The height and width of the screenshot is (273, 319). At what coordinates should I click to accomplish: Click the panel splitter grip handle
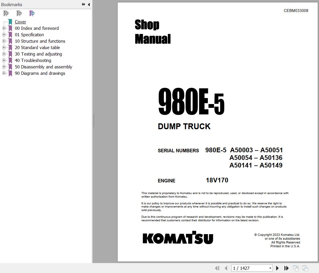pyautogui.click(x=94, y=121)
